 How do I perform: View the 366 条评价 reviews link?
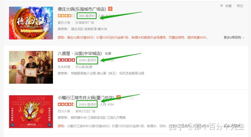coord(87,16)
